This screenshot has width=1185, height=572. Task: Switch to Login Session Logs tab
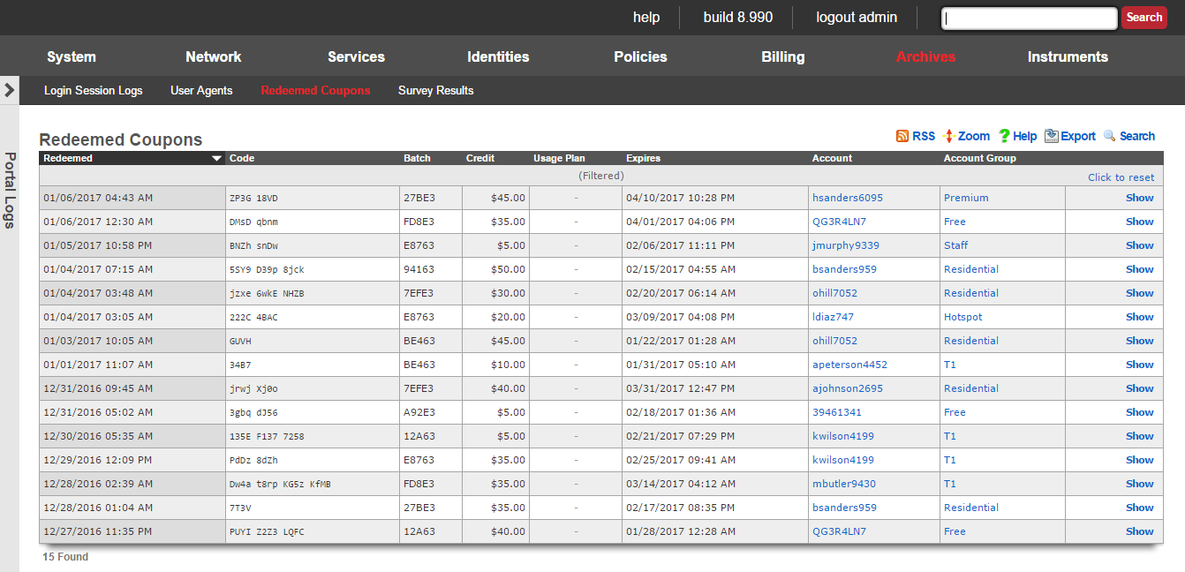(93, 90)
